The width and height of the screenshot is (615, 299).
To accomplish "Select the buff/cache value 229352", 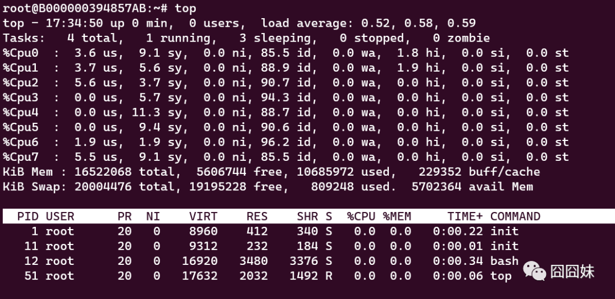I will [440, 172].
